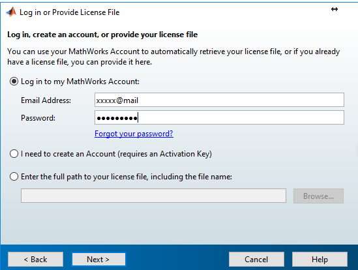Focus the Email Address input field
The image size is (358, 270).
coord(219,100)
